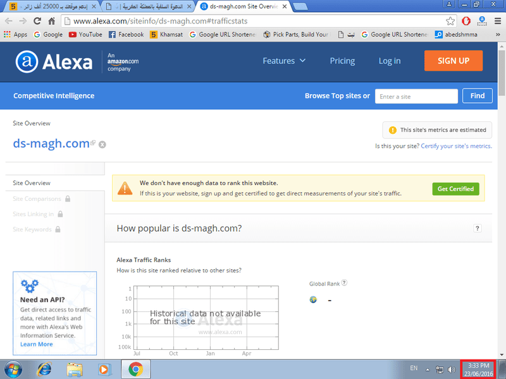This screenshot has width=506, height=379.
Task: Open Windows Explorer folder in the taskbar
Action: click(75, 370)
